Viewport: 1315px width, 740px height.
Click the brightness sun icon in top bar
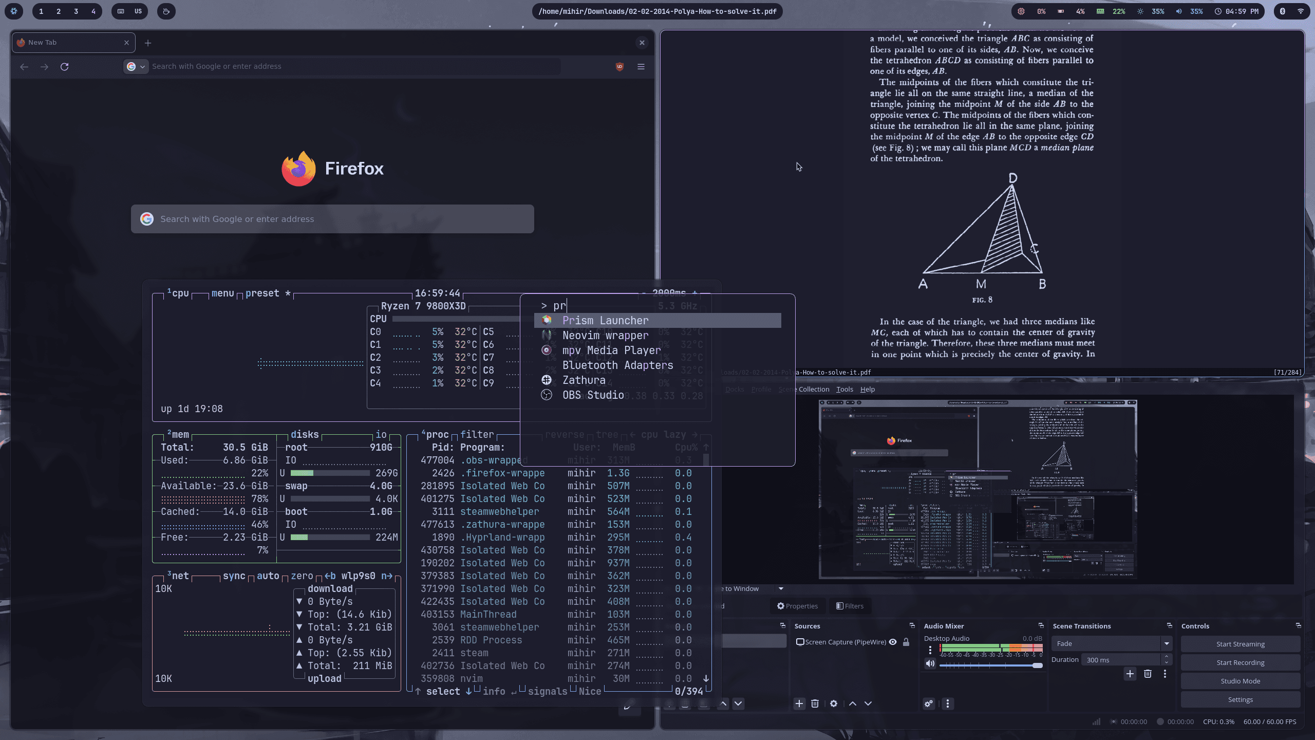[x=1140, y=11]
